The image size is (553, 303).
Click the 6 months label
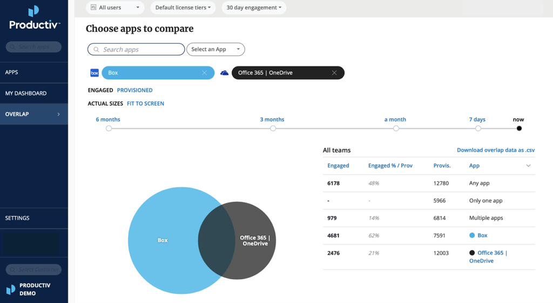108,119
